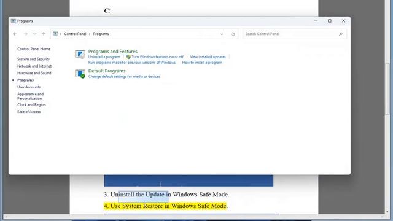The image size is (393, 221).
Task: Maximize the Programs window
Action: (330, 21)
